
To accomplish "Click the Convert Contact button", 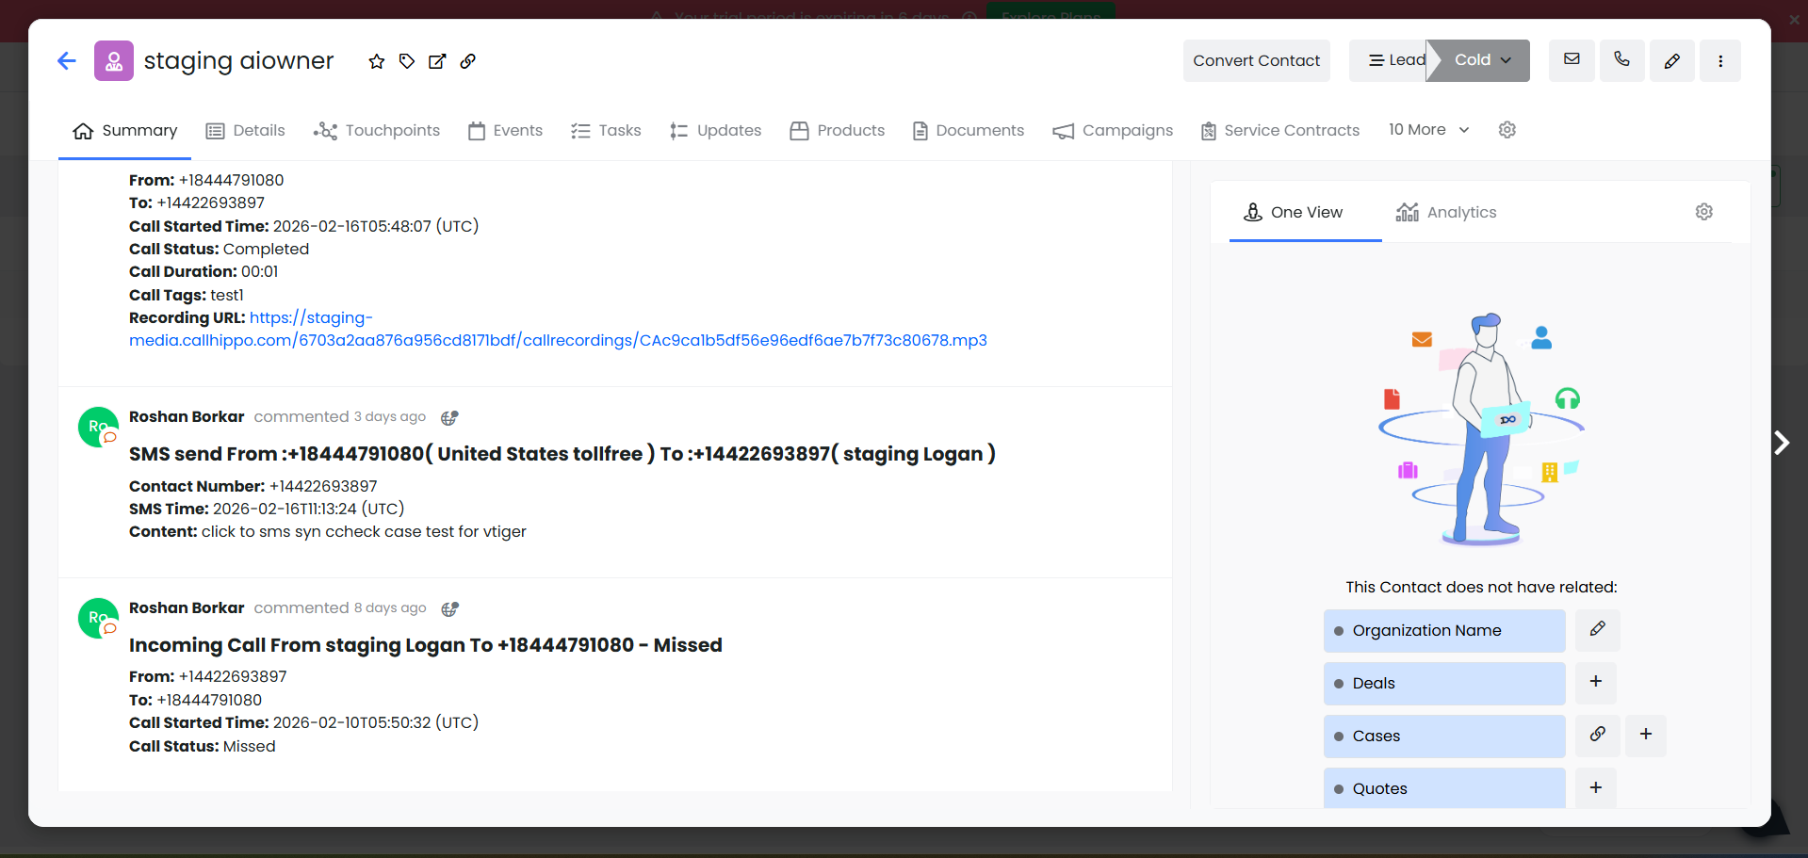I will [1257, 60].
